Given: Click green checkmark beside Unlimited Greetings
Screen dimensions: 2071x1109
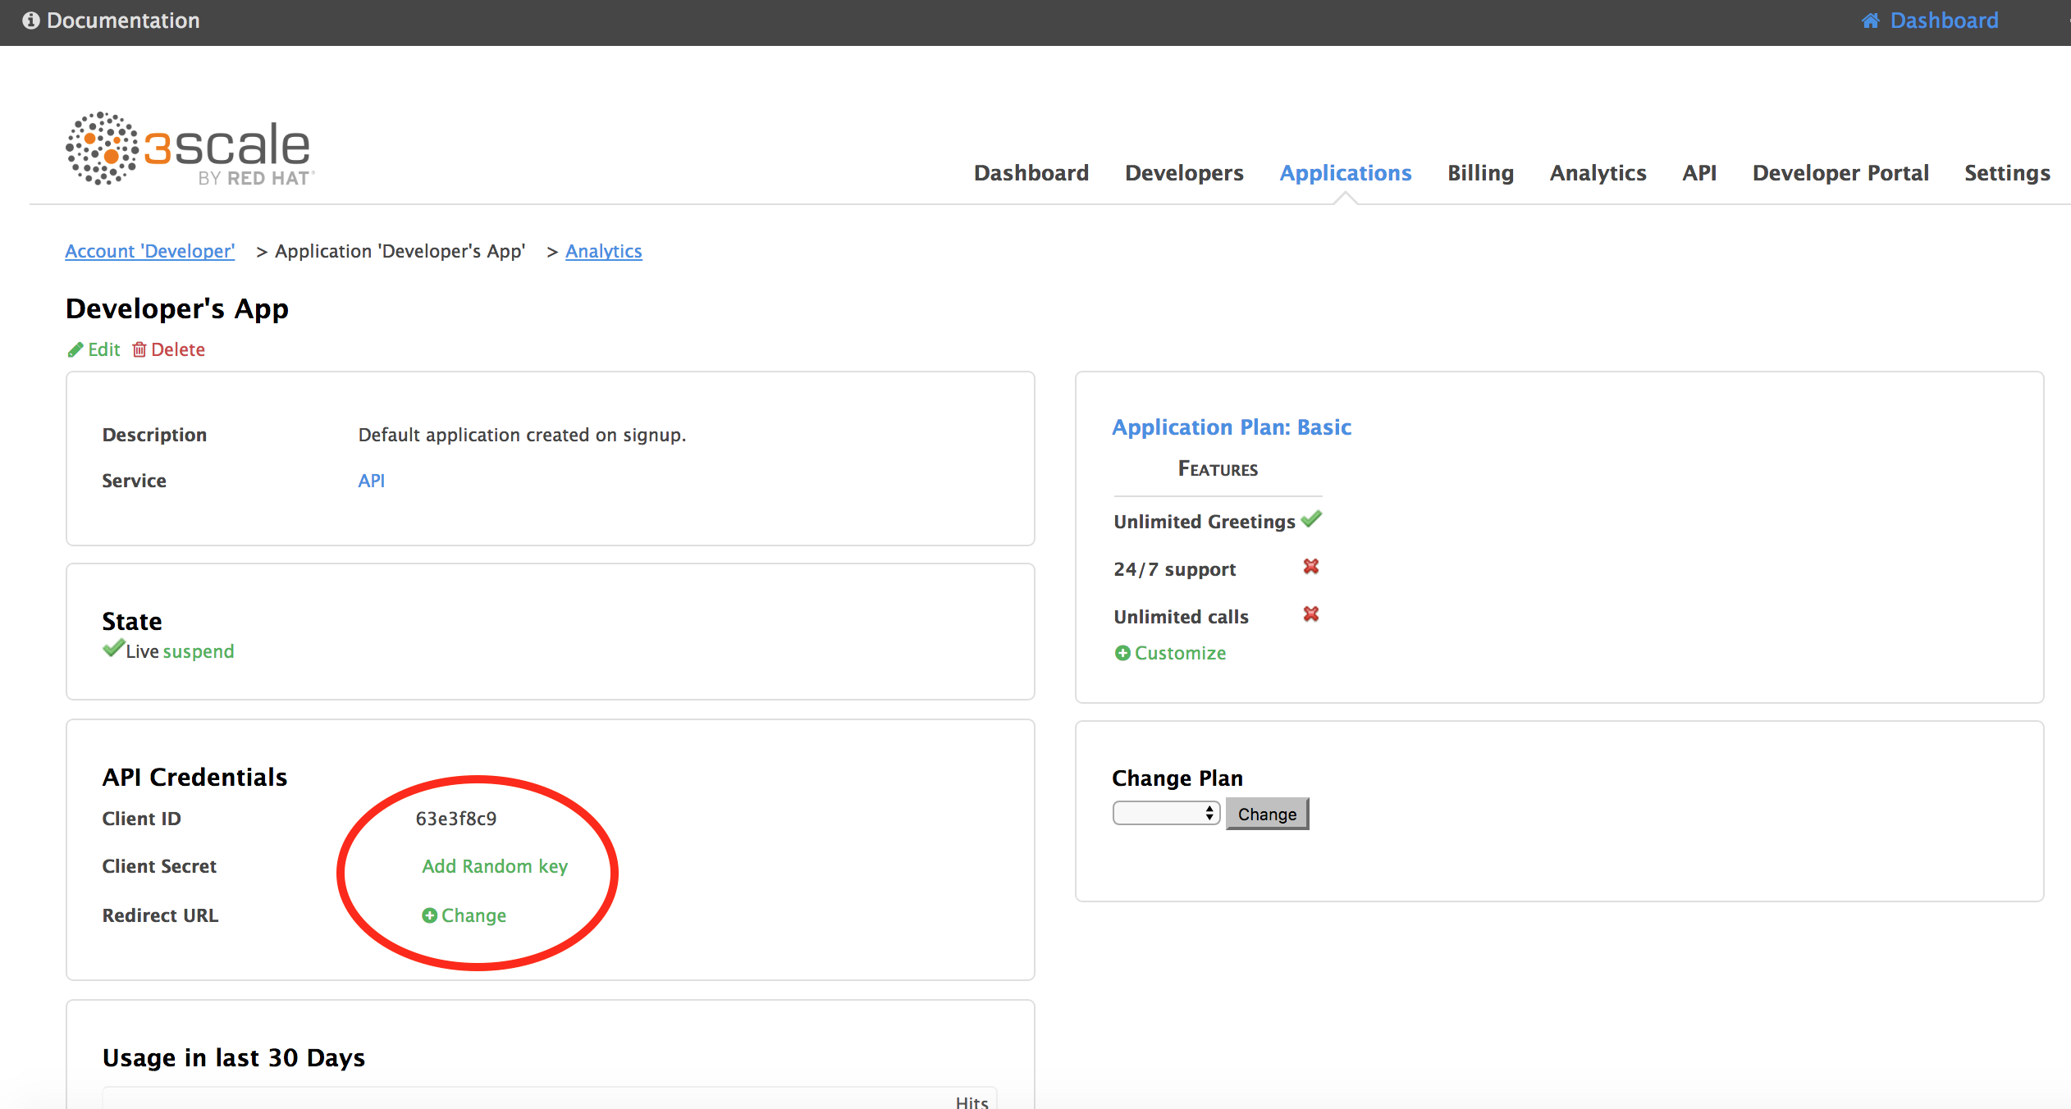Looking at the screenshot, I should coord(1311,519).
